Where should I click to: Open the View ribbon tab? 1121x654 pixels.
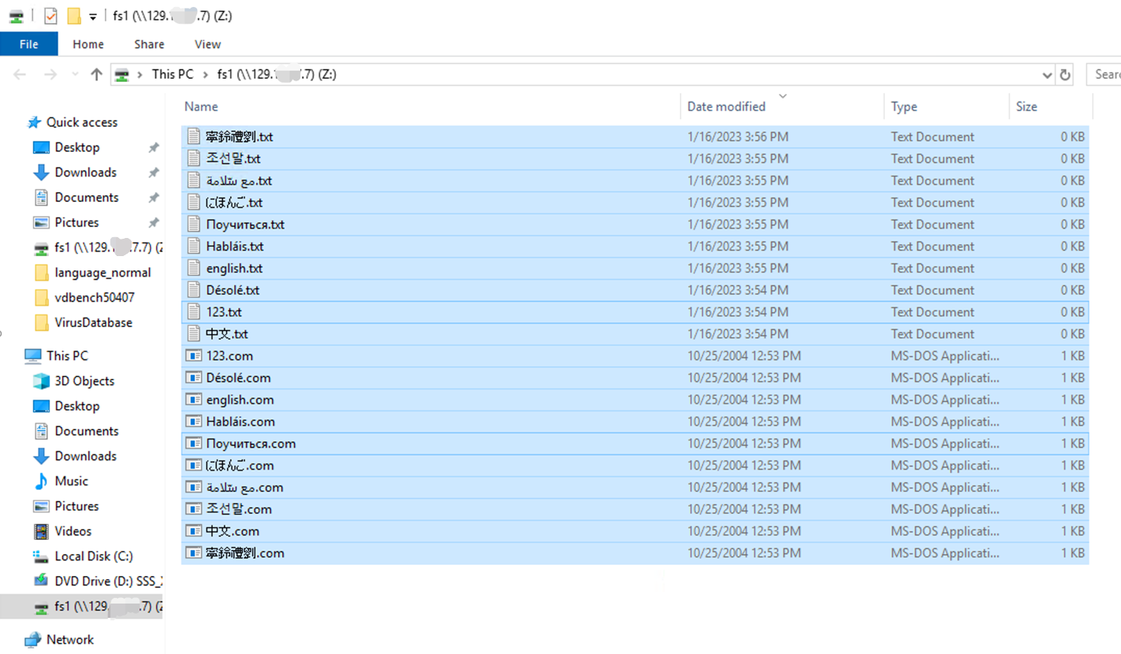pyautogui.click(x=207, y=44)
